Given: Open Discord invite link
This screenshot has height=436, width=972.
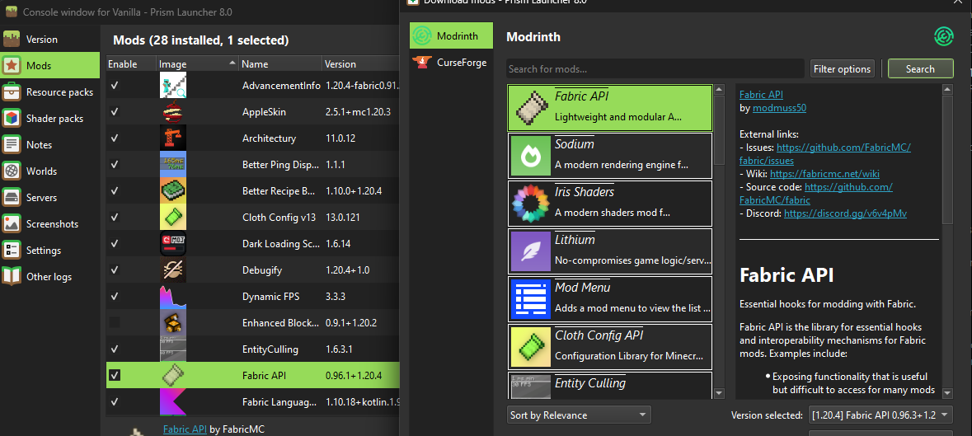Looking at the screenshot, I should coord(846,213).
